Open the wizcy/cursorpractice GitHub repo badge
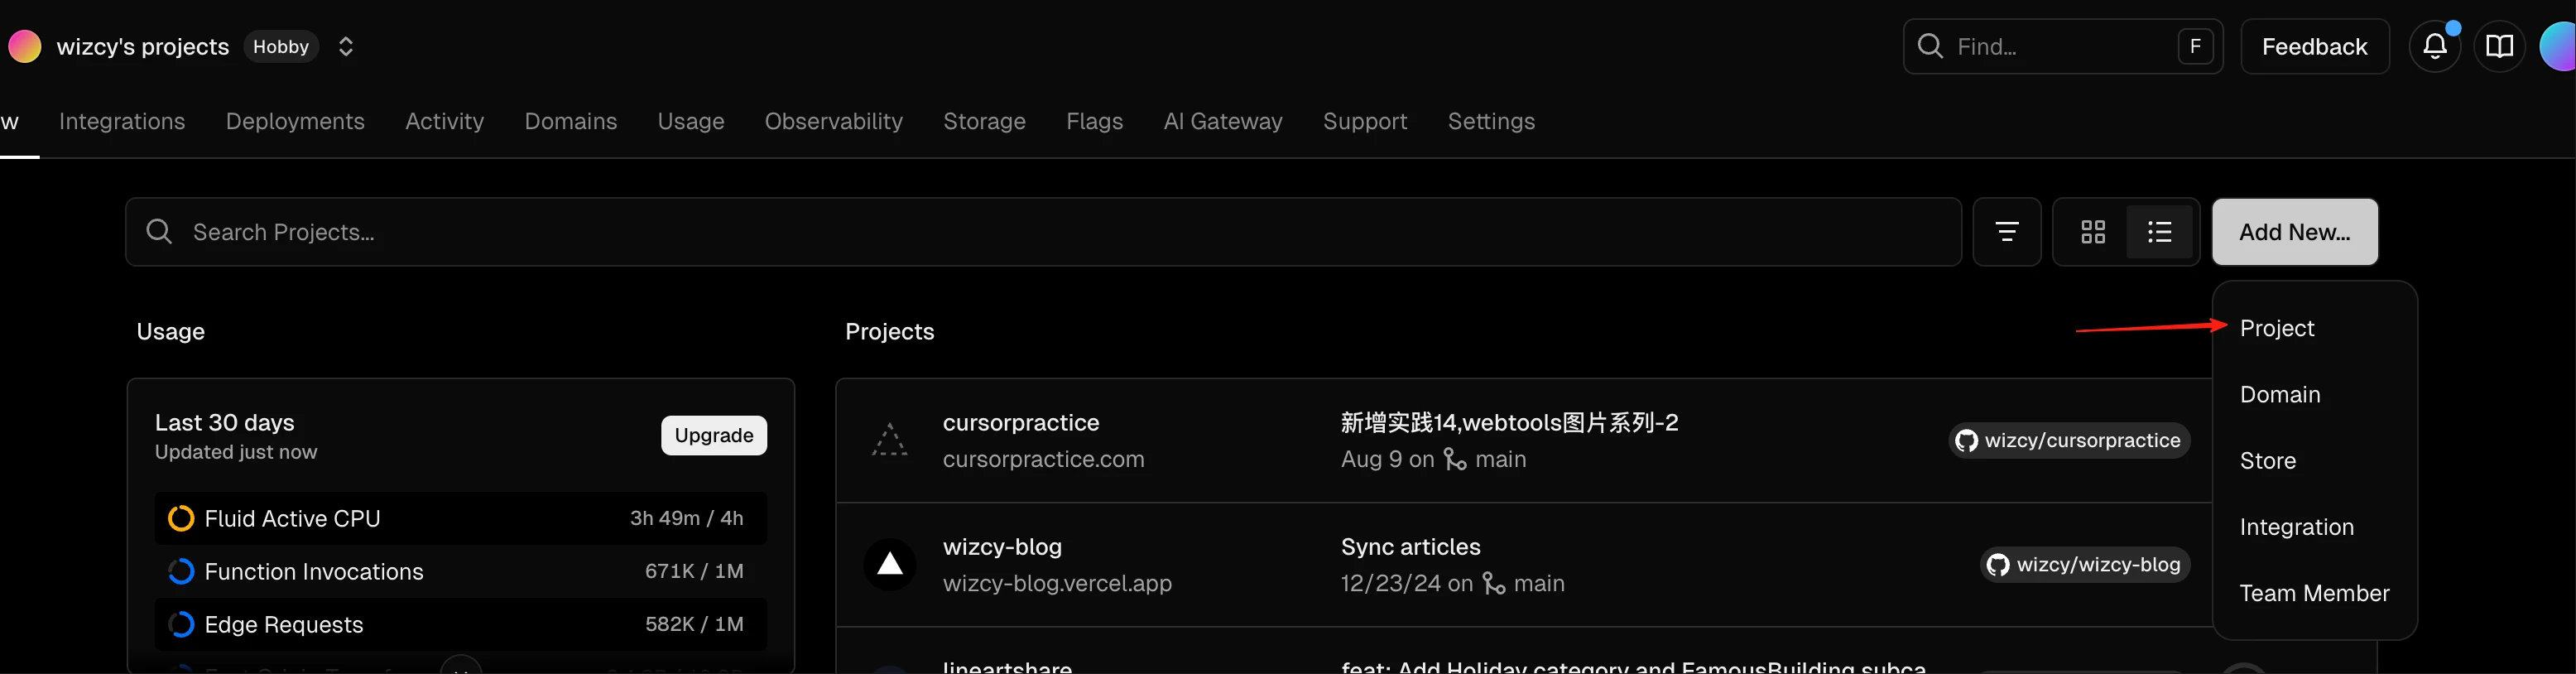This screenshot has height=674, width=2576. point(2068,440)
